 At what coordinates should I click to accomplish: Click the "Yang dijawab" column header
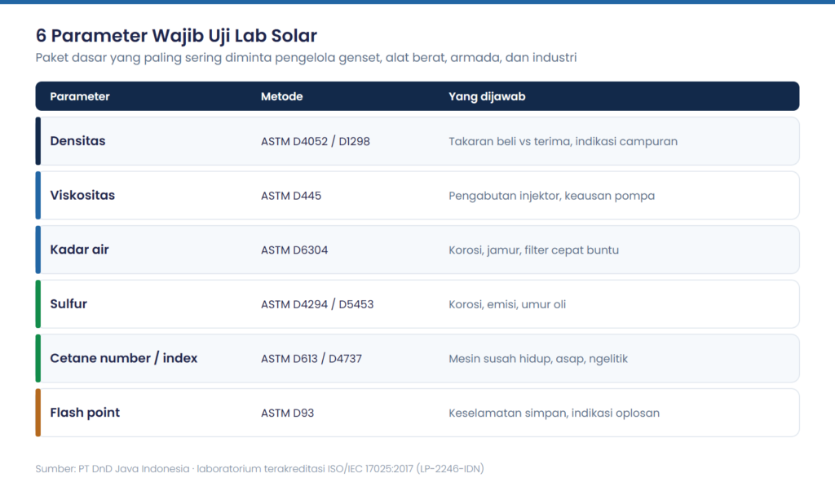(487, 96)
